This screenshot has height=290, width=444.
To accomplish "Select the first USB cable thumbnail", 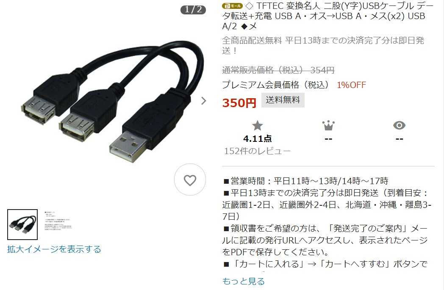I will (x=22, y=225).
